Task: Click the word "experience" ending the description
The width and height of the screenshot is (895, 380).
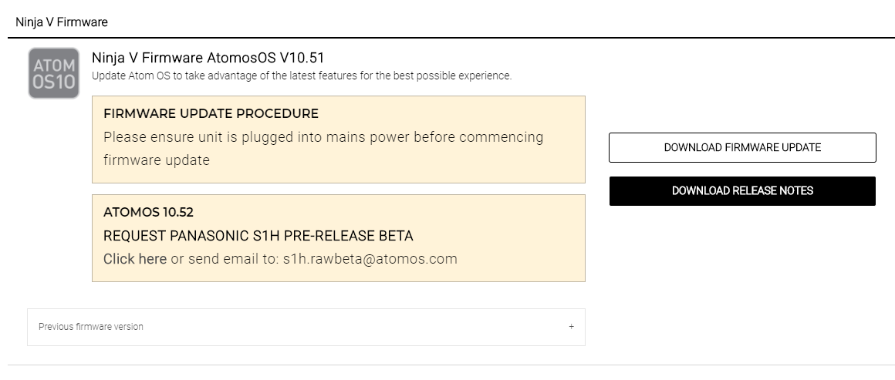Action: [488, 76]
